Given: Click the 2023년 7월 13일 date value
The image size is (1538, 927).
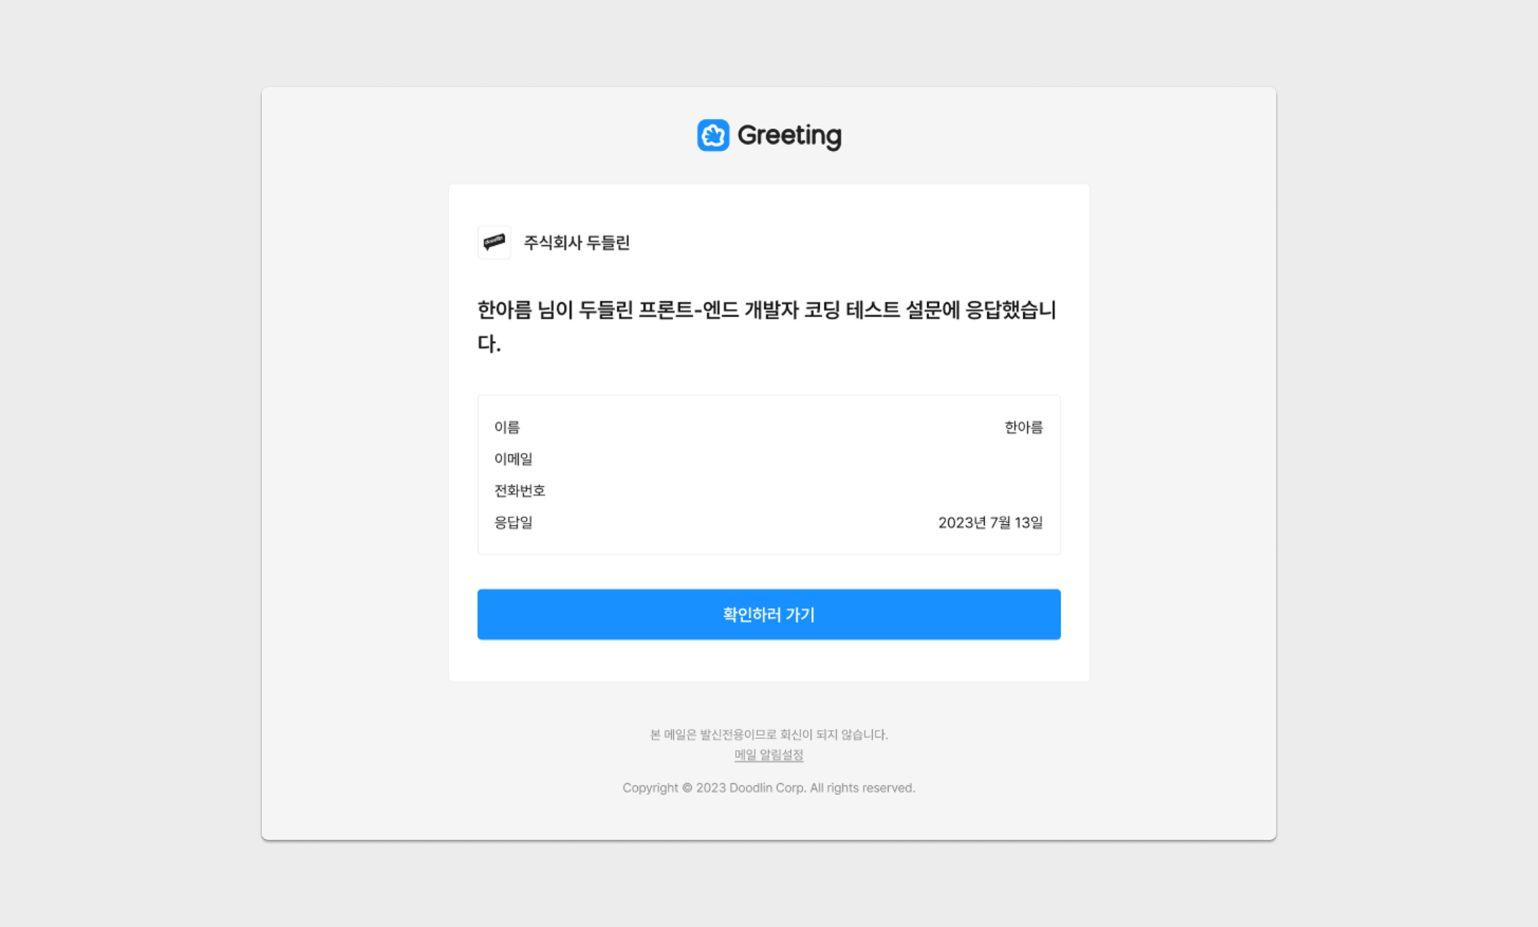Looking at the screenshot, I should (x=990, y=523).
